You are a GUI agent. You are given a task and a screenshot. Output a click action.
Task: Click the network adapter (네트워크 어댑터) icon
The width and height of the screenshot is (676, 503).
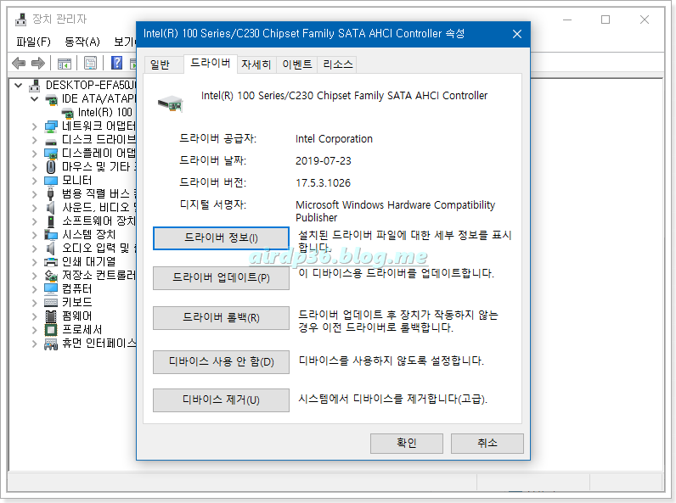click(x=51, y=126)
